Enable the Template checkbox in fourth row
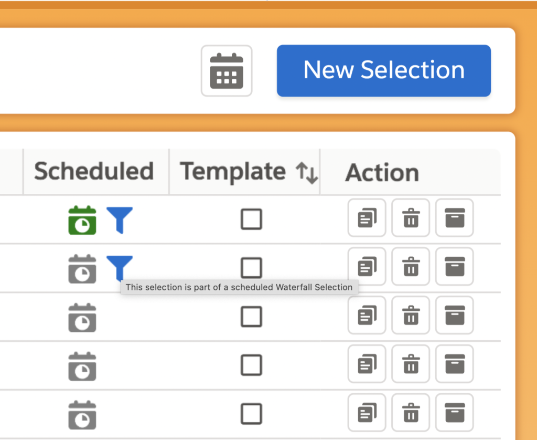The height and width of the screenshot is (440, 537). (x=251, y=365)
